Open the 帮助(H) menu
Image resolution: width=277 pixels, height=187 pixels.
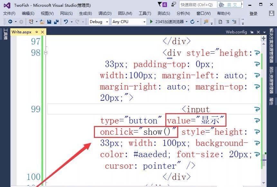tap(224, 13)
